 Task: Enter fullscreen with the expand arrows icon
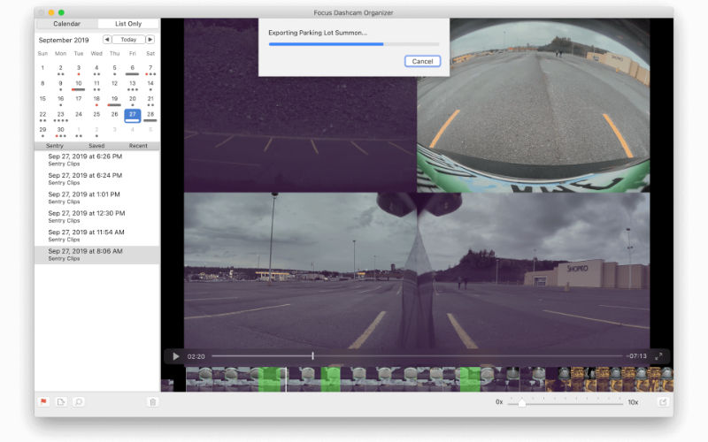tap(658, 356)
